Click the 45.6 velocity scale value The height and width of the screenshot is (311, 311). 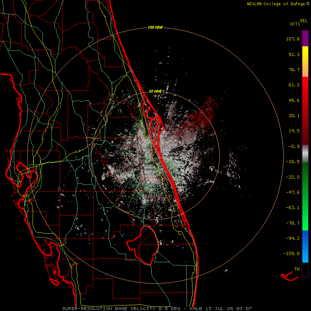[x=294, y=100]
